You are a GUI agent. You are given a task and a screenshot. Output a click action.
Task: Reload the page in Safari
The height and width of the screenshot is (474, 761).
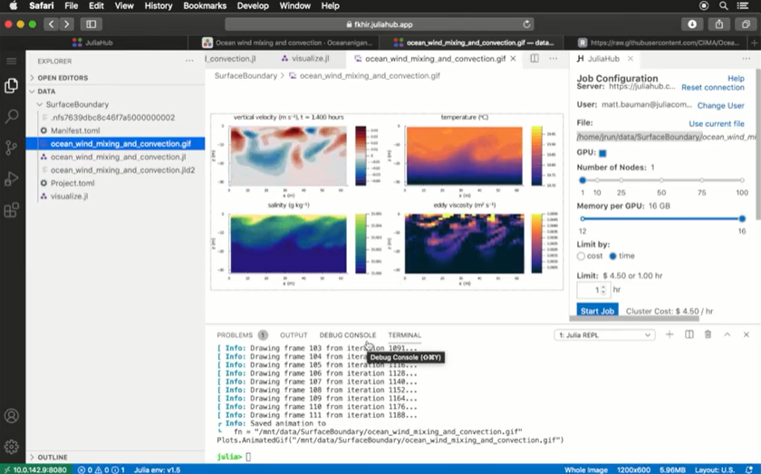tap(526, 24)
